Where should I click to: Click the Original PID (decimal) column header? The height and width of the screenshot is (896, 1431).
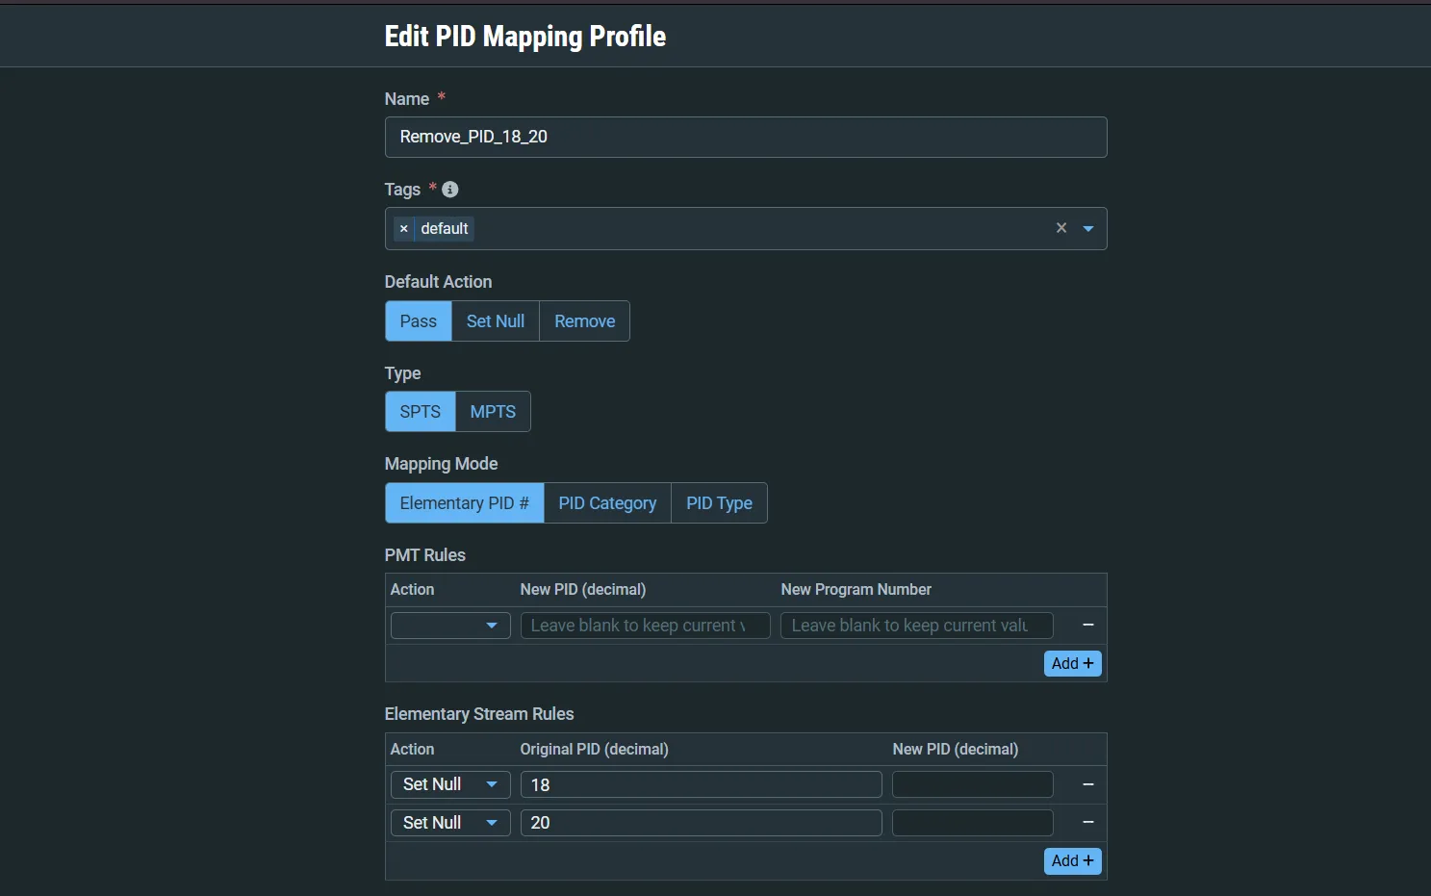pyautogui.click(x=595, y=749)
